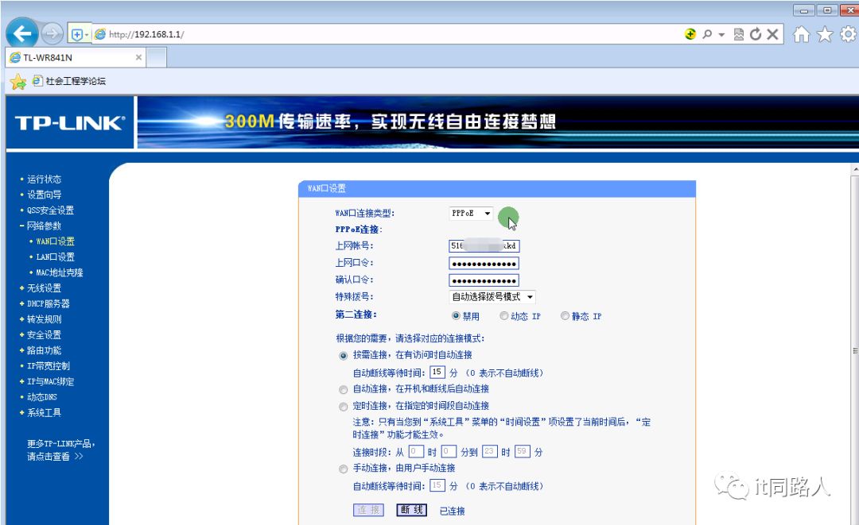Click the 更多TP-LINK产品 请点击查看 link
The width and height of the screenshot is (859, 525).
(x=61, y=450)
